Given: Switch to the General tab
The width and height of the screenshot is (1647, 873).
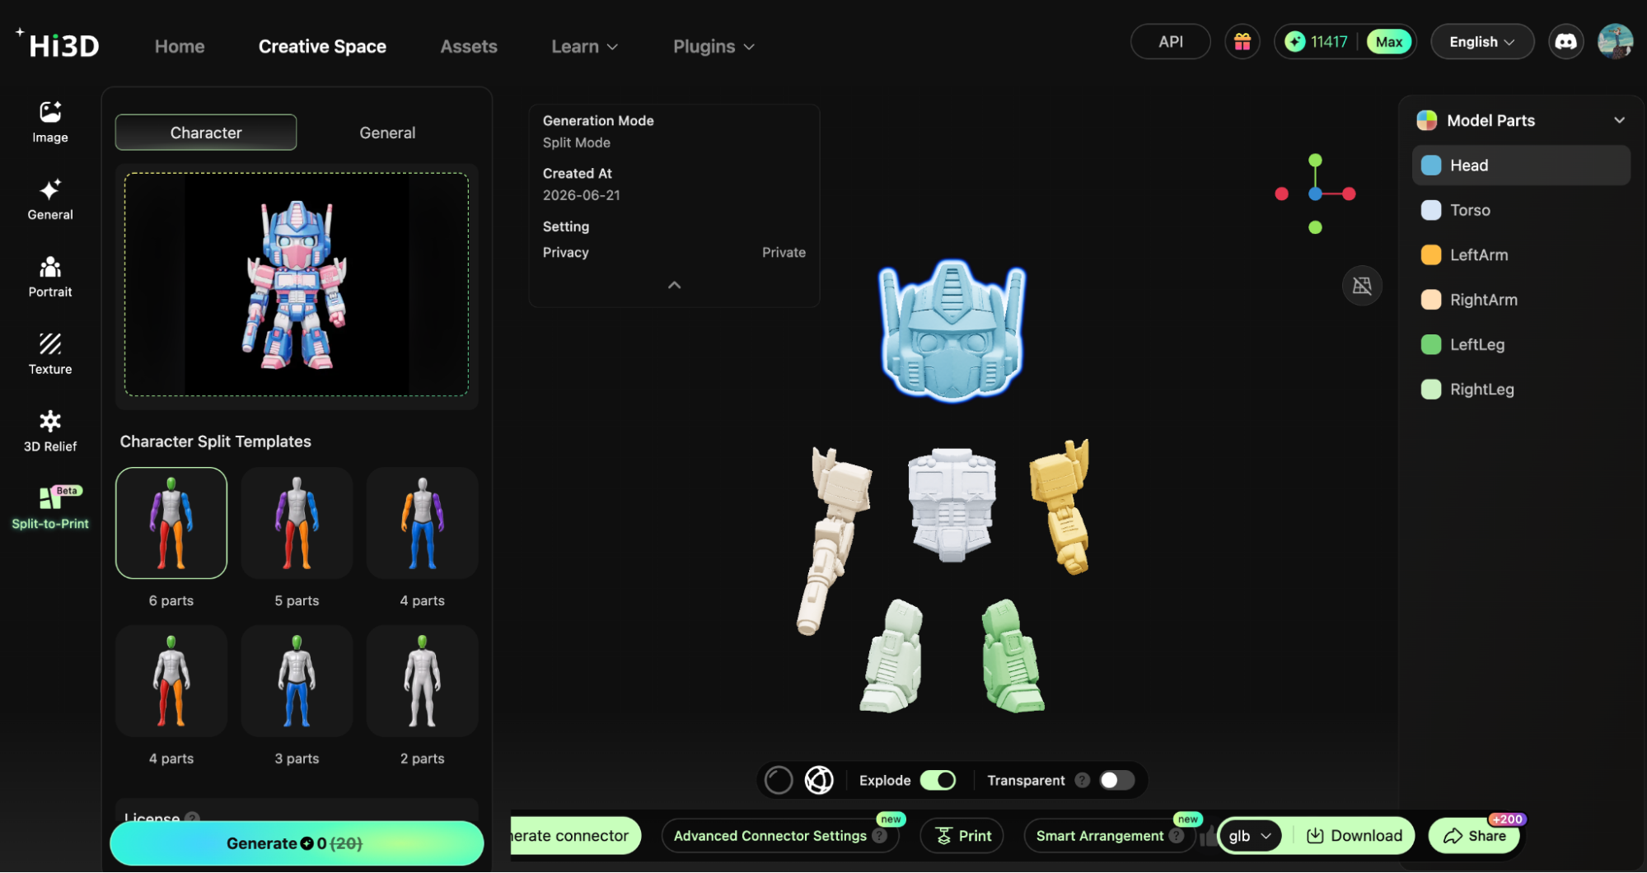Looking at the screenshot, I should click(x=387, y=133).
